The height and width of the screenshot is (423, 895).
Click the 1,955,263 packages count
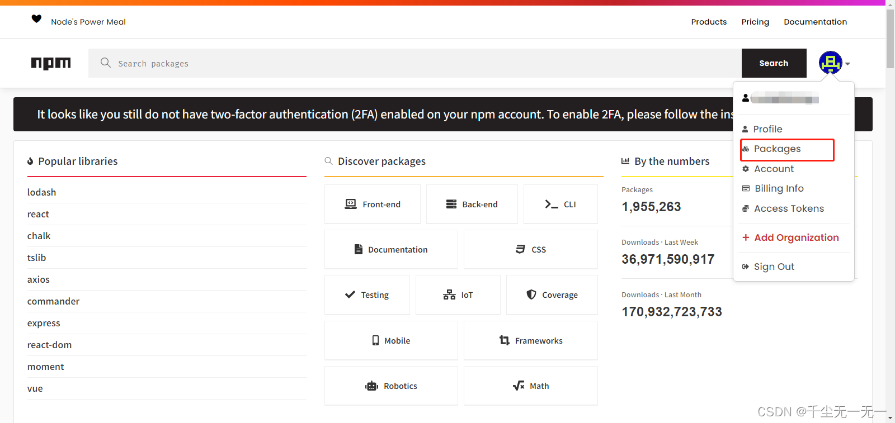point(651,207)
